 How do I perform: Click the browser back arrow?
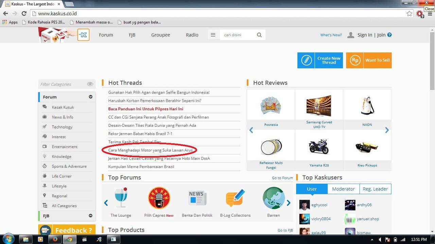point(5,14)
